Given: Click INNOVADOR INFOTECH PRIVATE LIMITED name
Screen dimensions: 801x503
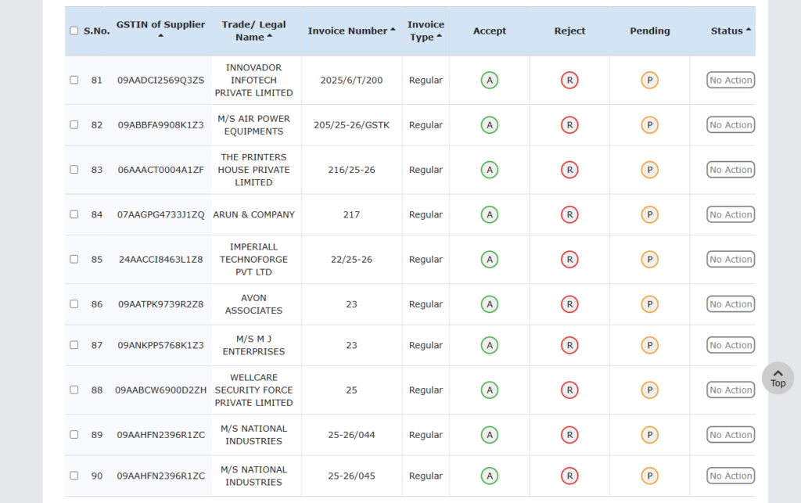Looking at the screenshot, I should tap(254, 80).
